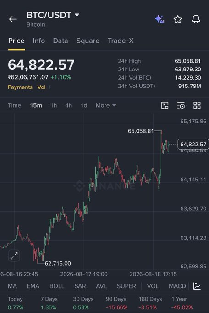This screenshot has width=209, height=313.
Task: Expand the BTC/USDT pair selector
Action: [53, 15]
